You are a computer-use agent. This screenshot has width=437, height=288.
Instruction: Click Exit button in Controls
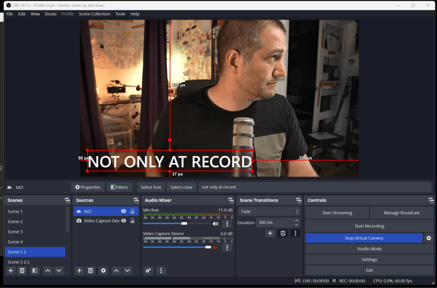point(369,270)
